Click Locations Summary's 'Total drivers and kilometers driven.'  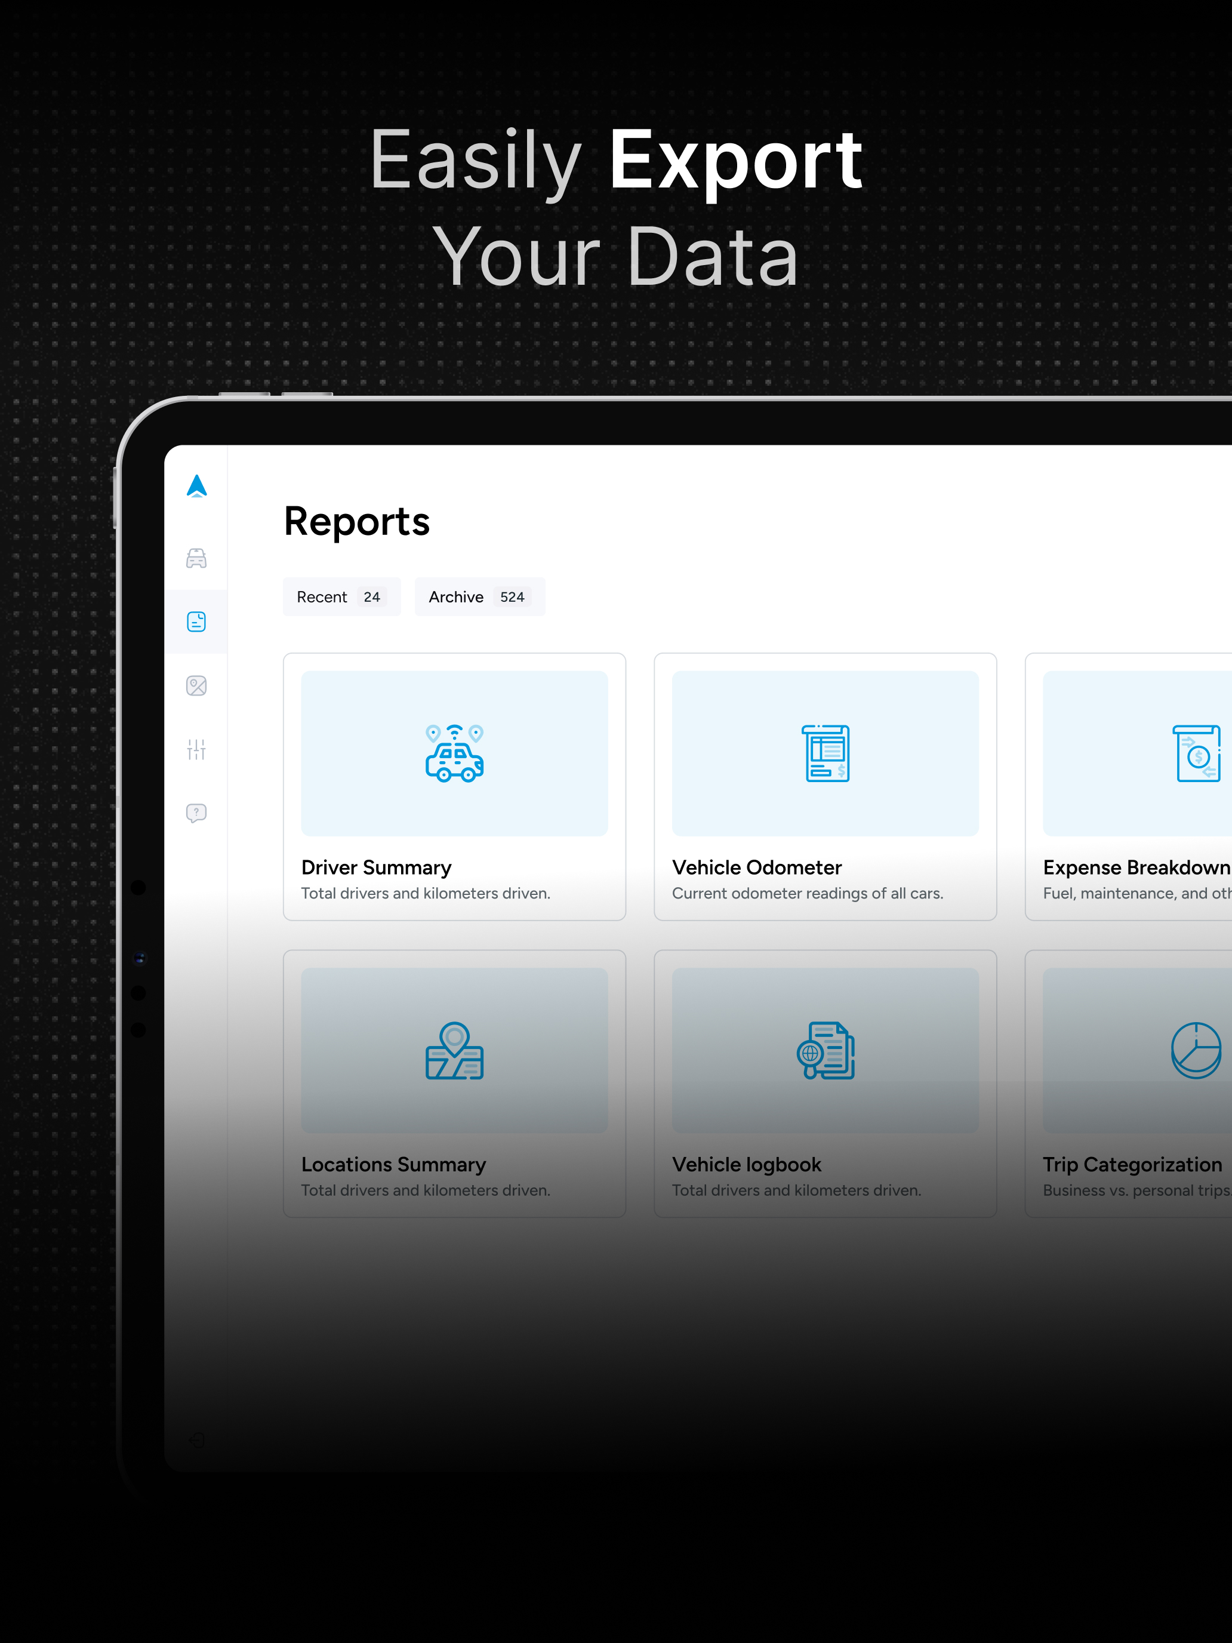pyautogui.click(x=426, y=1190)
